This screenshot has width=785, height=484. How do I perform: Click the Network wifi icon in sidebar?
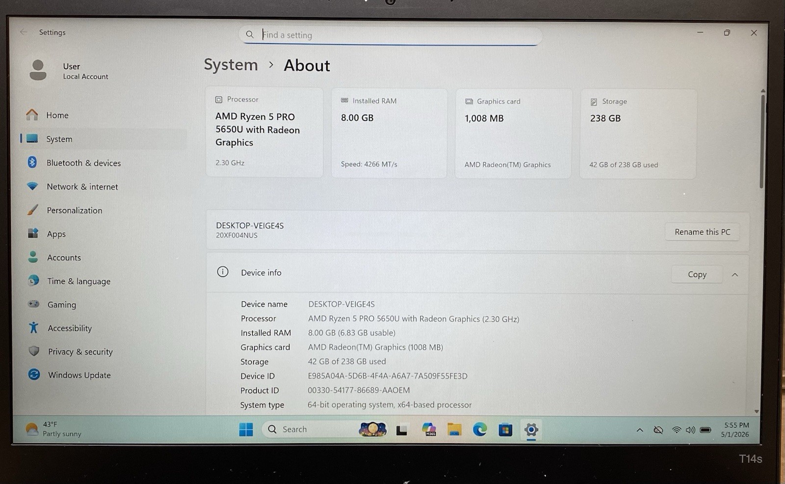(x=32, y=186)
